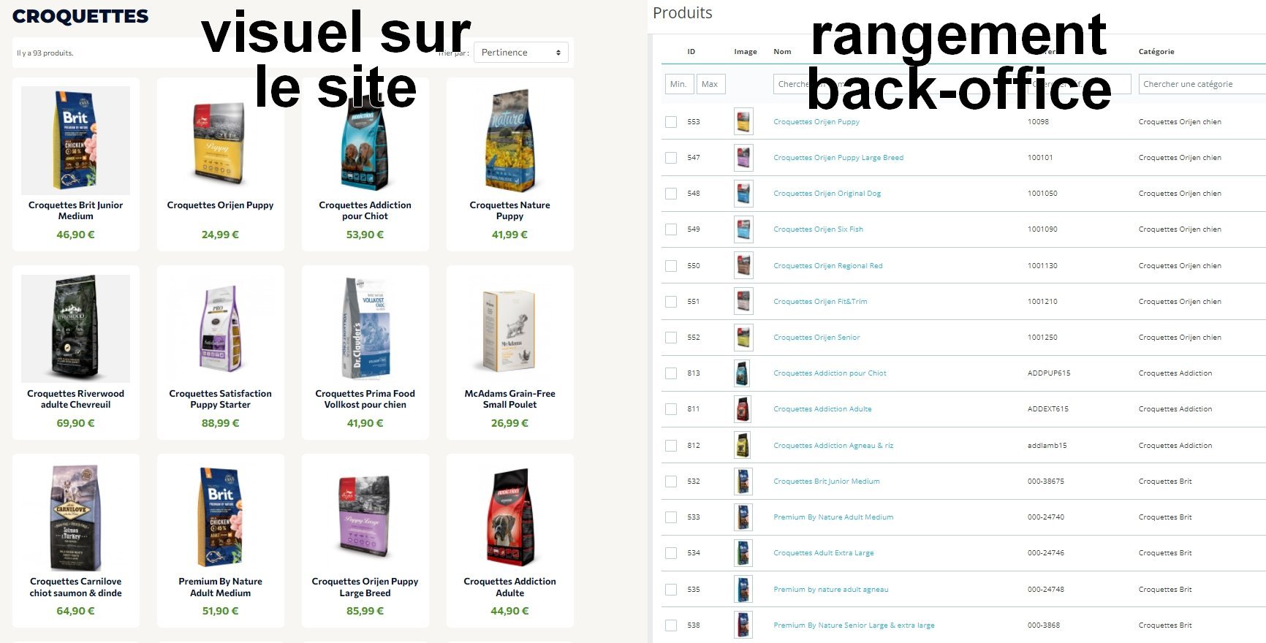Viewport: 1266px width, 643px height.
Task: Open the Pertinence sort dropdown
Action: tap(520, 53)
